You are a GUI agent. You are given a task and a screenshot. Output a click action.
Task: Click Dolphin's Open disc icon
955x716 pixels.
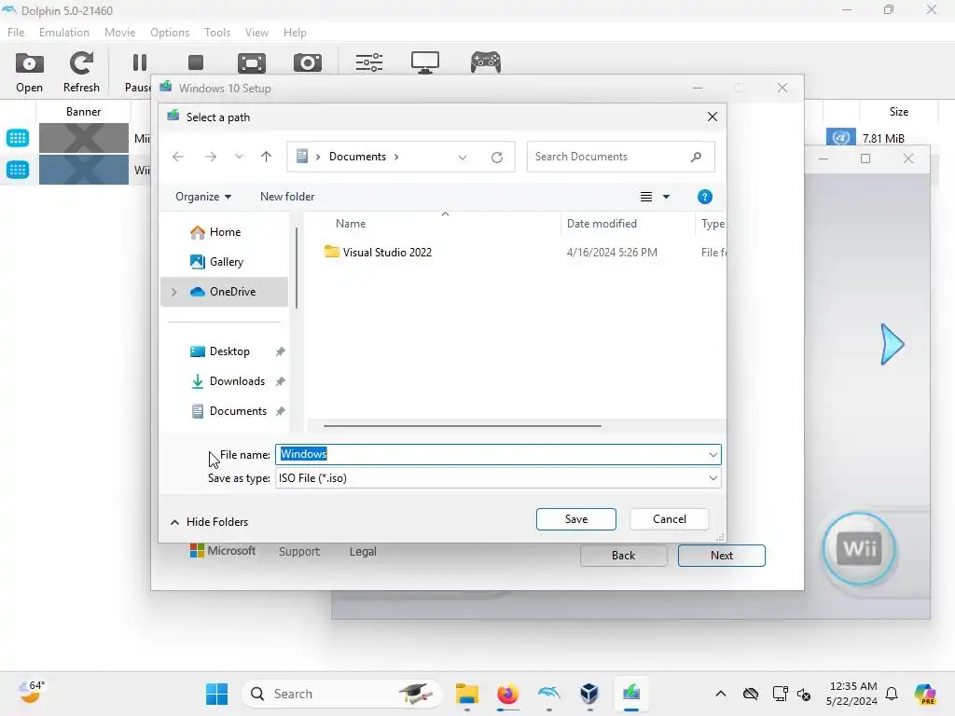(29, 62)
